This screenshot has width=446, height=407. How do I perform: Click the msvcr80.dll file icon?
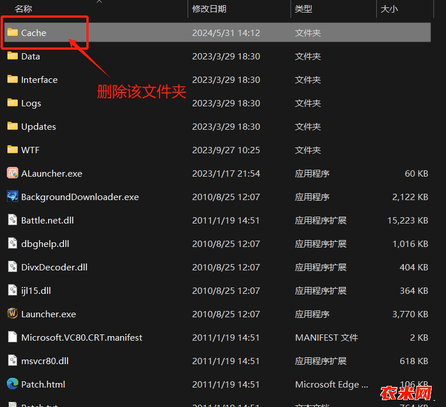click(x=12, y=360)
